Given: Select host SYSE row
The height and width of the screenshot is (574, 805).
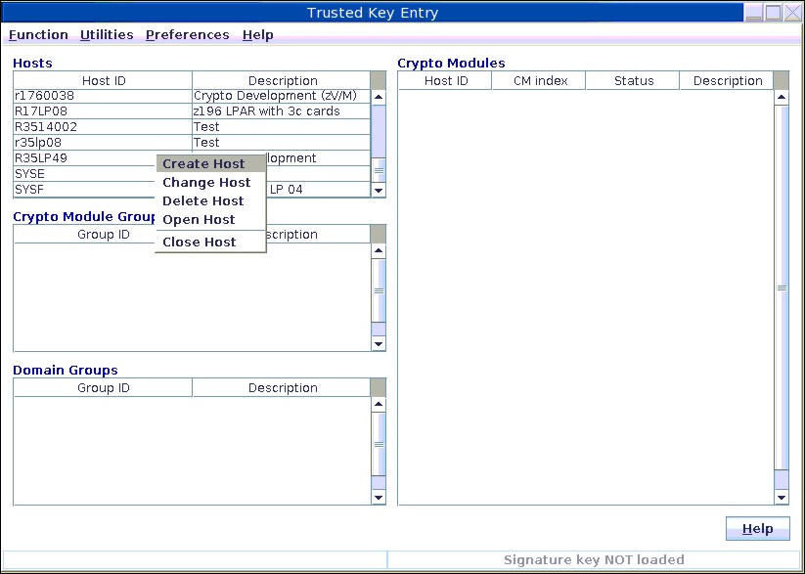Looking at the screenshot, I should pos(192,173).
